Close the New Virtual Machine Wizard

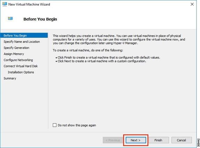click(x=192, y=4)
